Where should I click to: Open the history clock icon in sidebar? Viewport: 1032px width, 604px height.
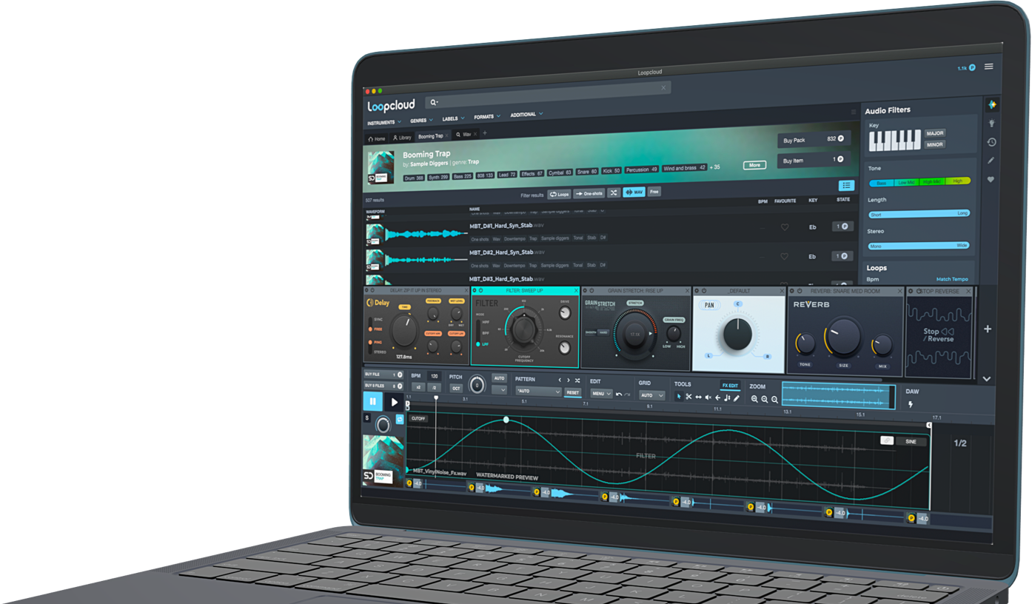click(x=991, y=142)
